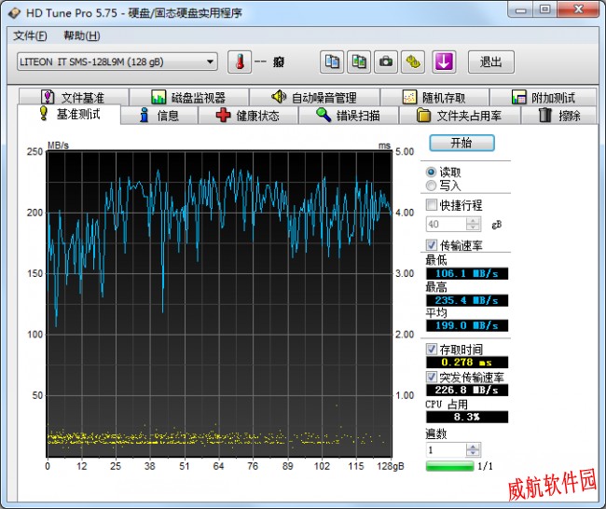Click the short stroke gB spinner arrows
Viewport: 606px width, 509px height.
(x=474, y=224)
